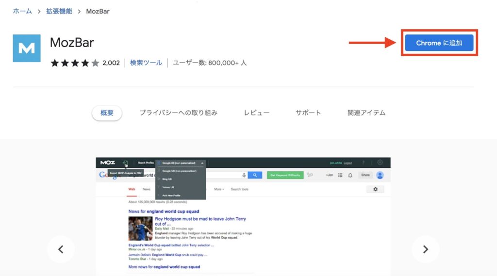Click the football player news thumbnail
Image resolution: width=497 pixels, height=276 pixels.
click(x=140, y=228)
